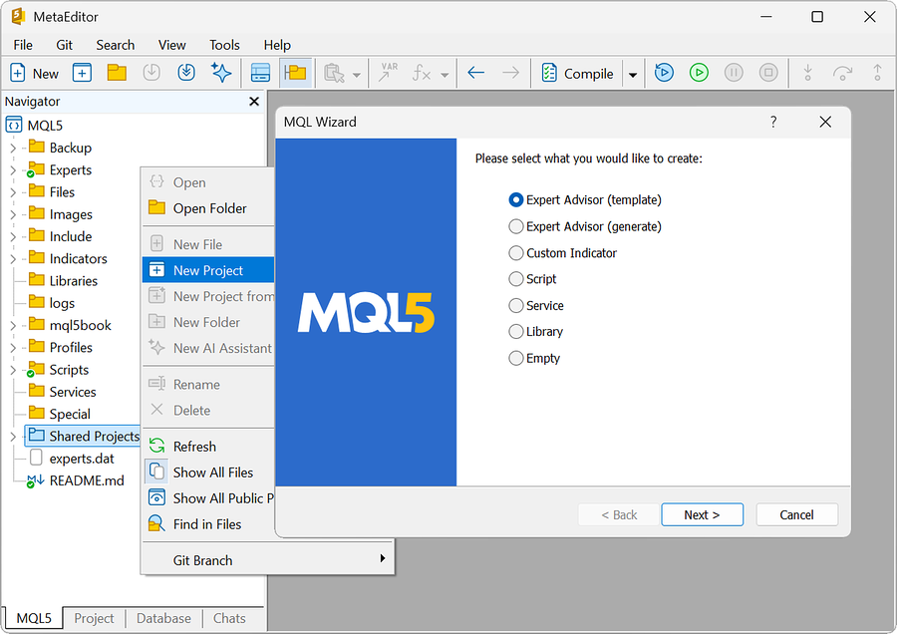The height and width of the screenshot is (634, 897).
Task: Click the blue download-arrow toolbar icon
Action: coord(186,73)
